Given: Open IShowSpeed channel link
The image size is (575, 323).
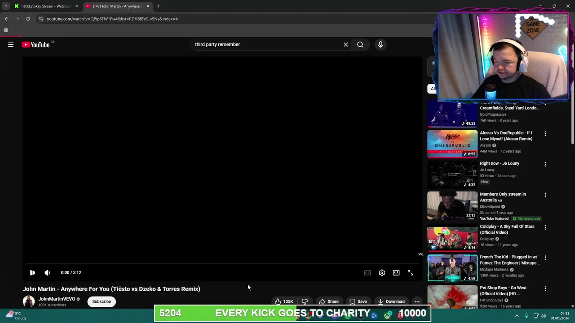Looking at the screenshot, I should [x=490, y=207].
